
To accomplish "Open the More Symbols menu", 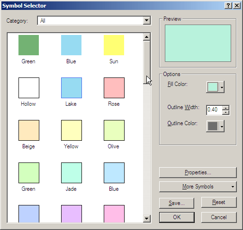I will click(198, 187).
